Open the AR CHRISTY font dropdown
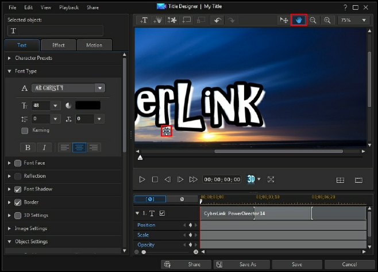Image resolution: width=378 pixels, height=272 pixels. click(x=100, y=88)
